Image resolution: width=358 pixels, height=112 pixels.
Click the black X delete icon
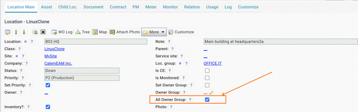(x=43, y=32)
